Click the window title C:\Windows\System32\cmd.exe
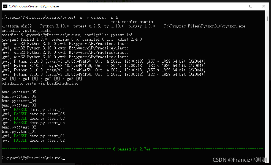 [34, 6]
